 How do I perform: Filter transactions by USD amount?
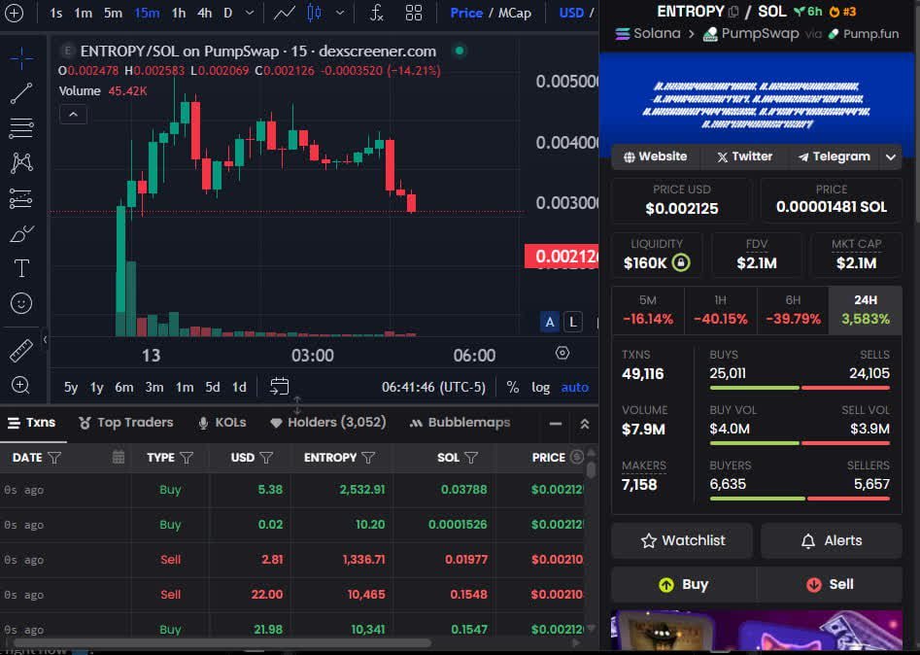tap(266, 457)
